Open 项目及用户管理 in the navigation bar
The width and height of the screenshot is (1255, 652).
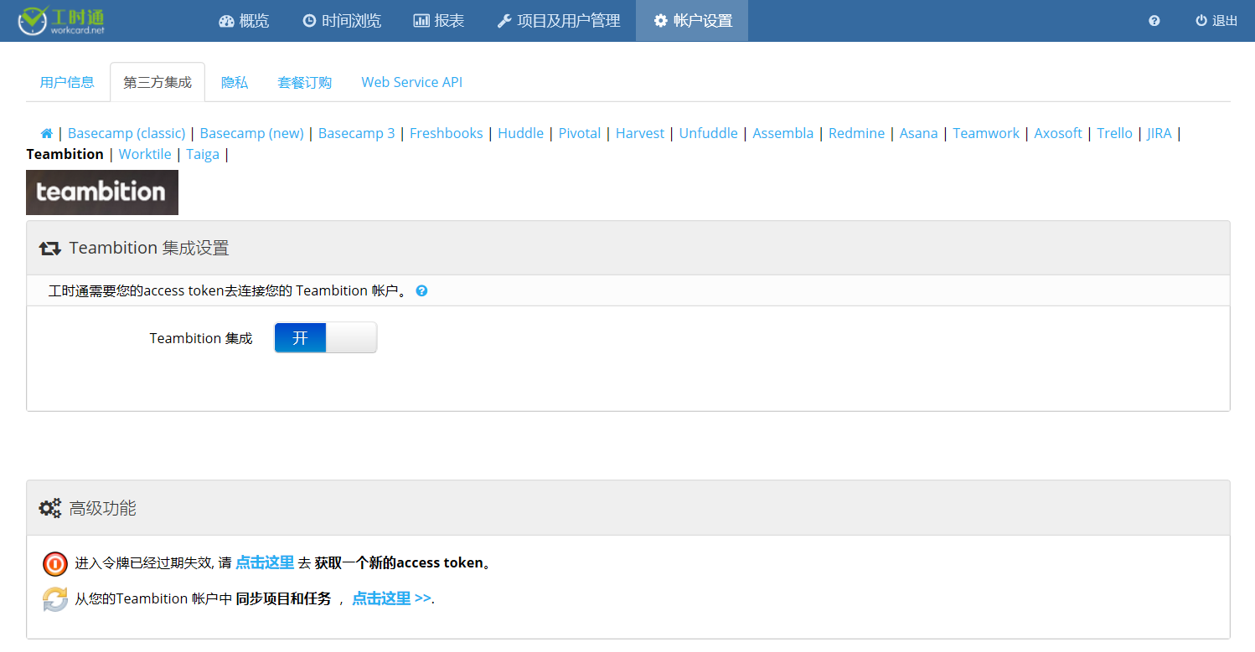pyautogui.click(x=559, y=21)
